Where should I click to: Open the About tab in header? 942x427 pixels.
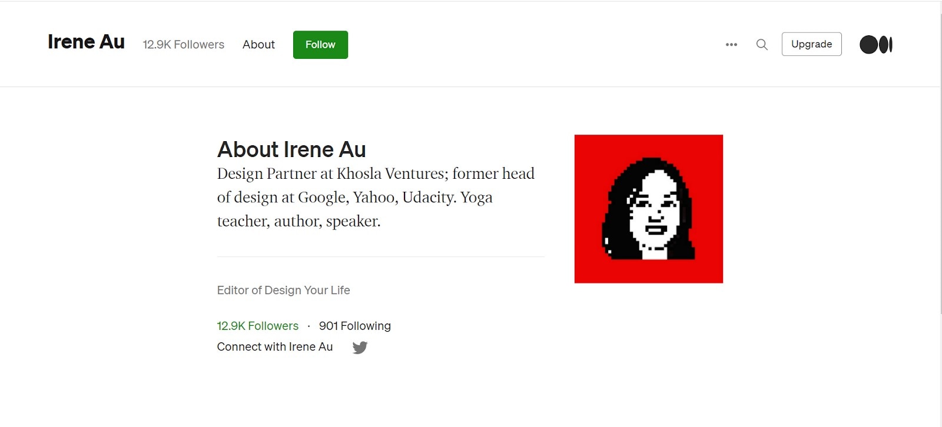[258, 45]
